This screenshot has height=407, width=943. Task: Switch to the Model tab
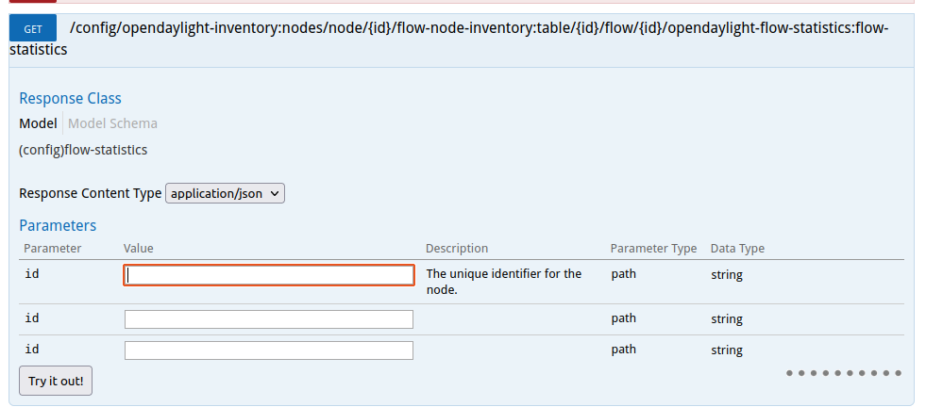coord(38,123)
